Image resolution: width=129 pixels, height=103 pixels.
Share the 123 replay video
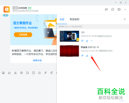click(x=82, y=41)
